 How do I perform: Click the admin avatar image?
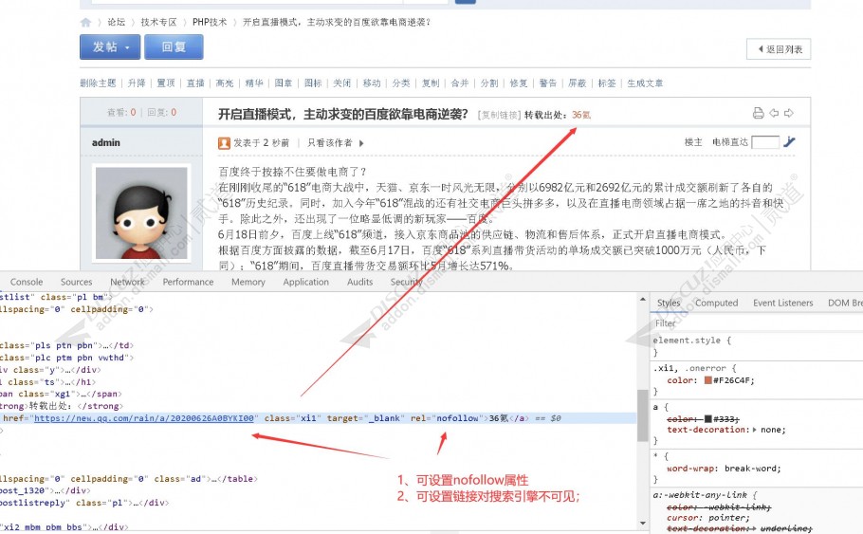(x=141, y=213)
